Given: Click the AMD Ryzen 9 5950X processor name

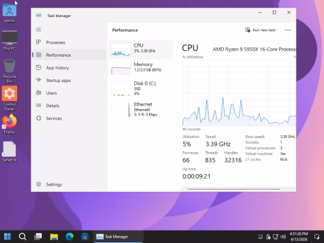Looking at the screenshot, I should point(254,49).
